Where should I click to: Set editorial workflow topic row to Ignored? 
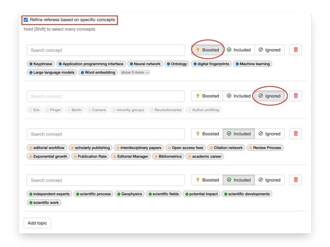(269, 134)
